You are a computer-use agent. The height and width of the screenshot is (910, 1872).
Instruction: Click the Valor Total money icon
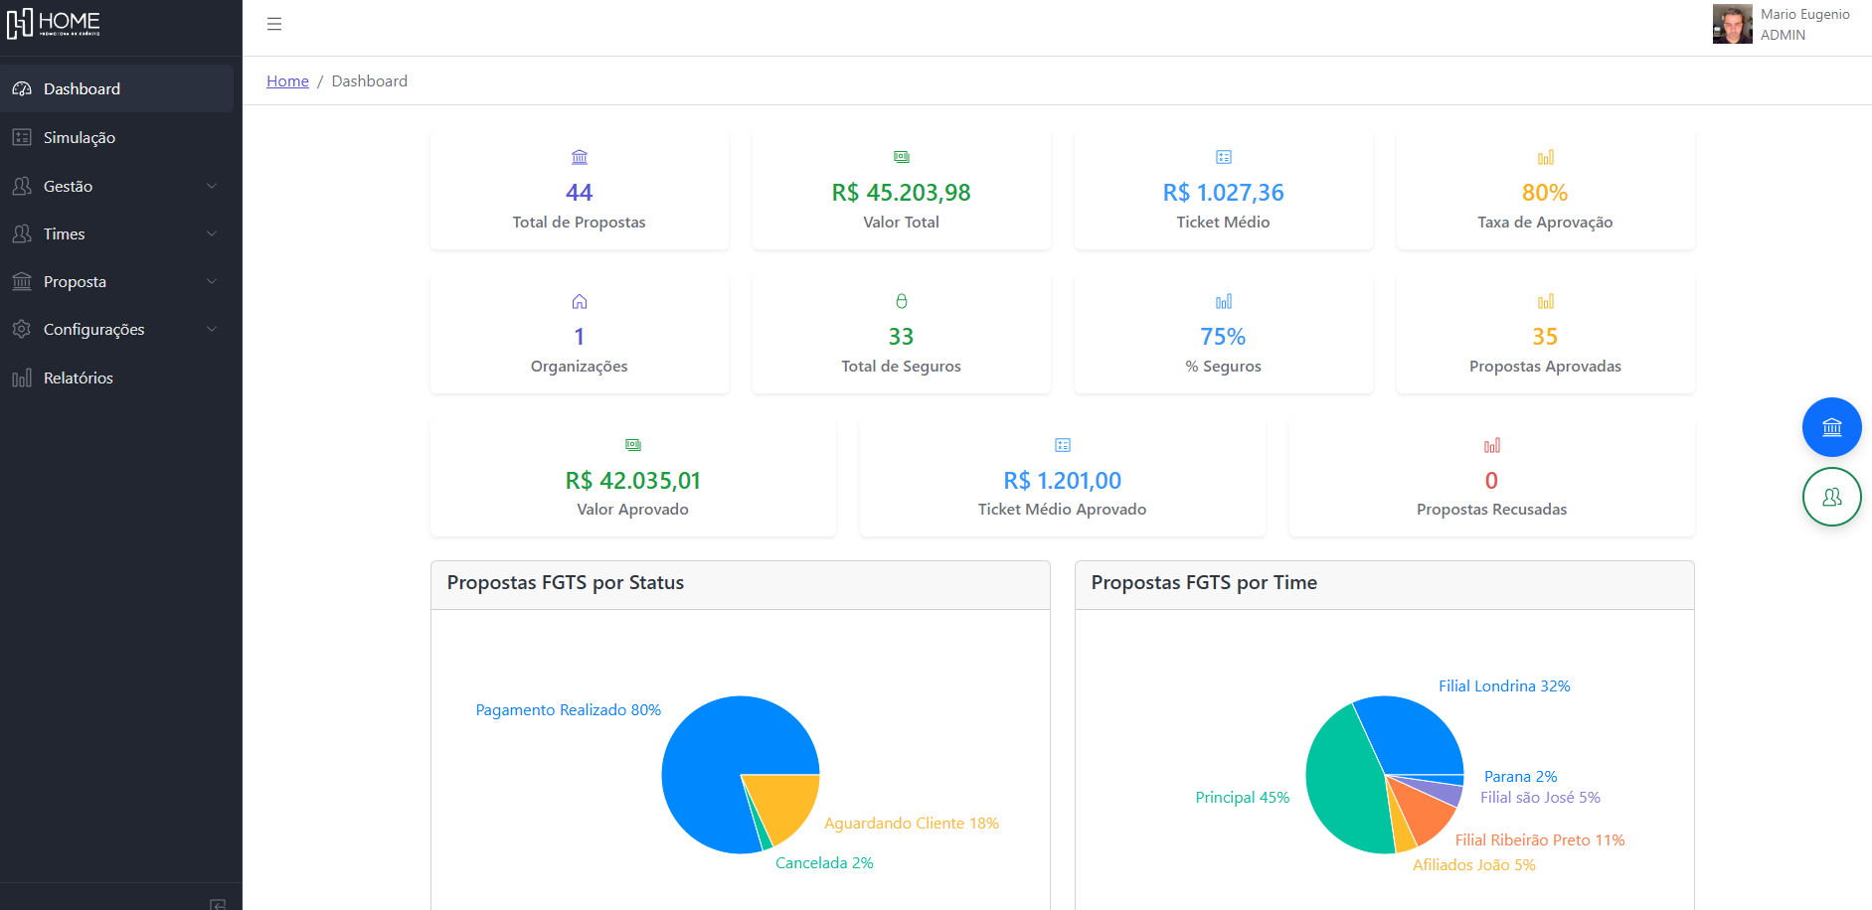pos(901,157)
